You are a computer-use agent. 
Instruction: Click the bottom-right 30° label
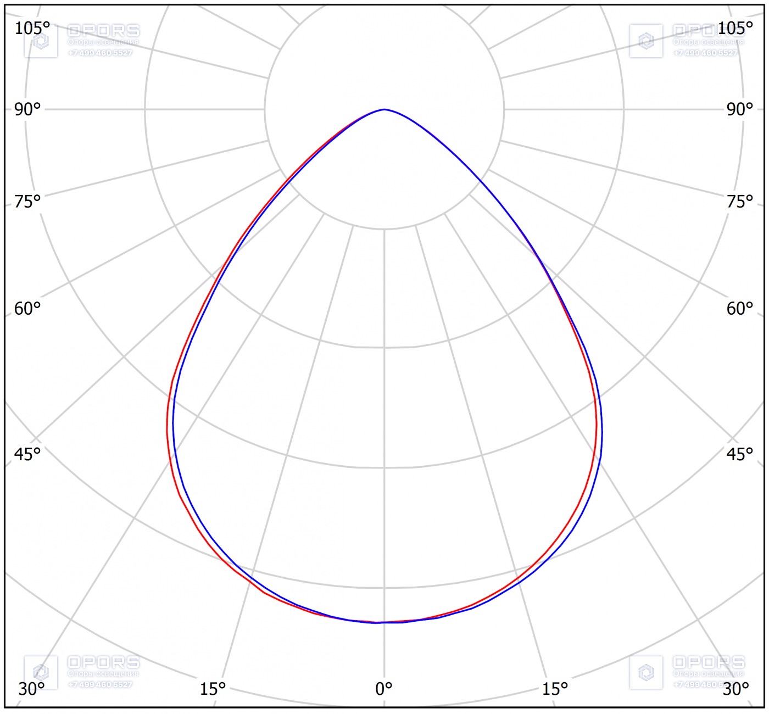(x=735, y=689)
